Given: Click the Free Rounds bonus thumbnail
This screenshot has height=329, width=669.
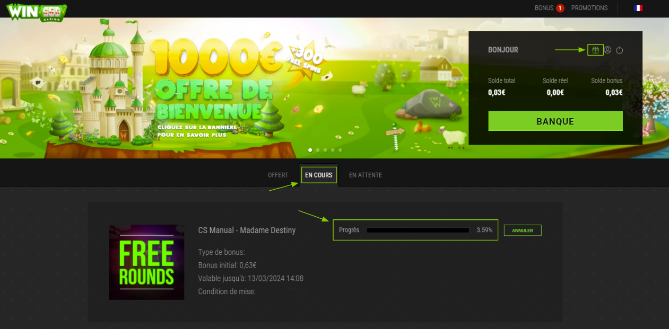Looking at the screenshot, I should tap(146, 262).
